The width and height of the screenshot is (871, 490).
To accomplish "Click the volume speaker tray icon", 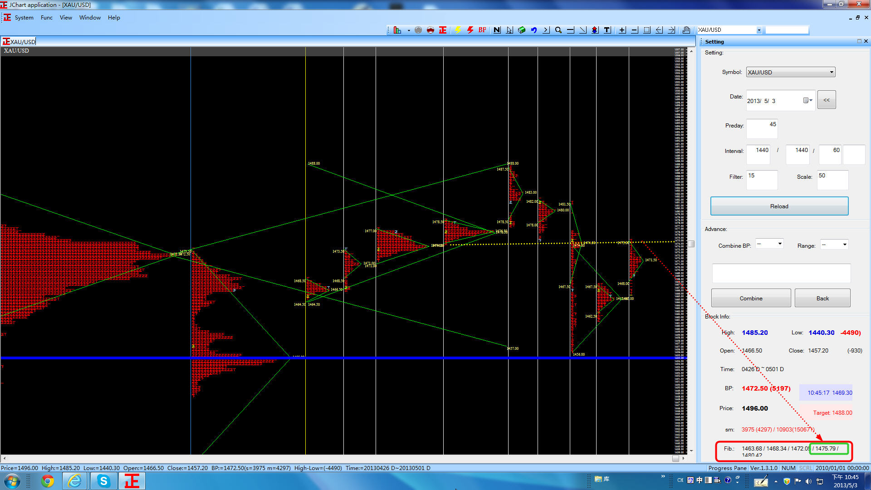I will coord(808,481).
